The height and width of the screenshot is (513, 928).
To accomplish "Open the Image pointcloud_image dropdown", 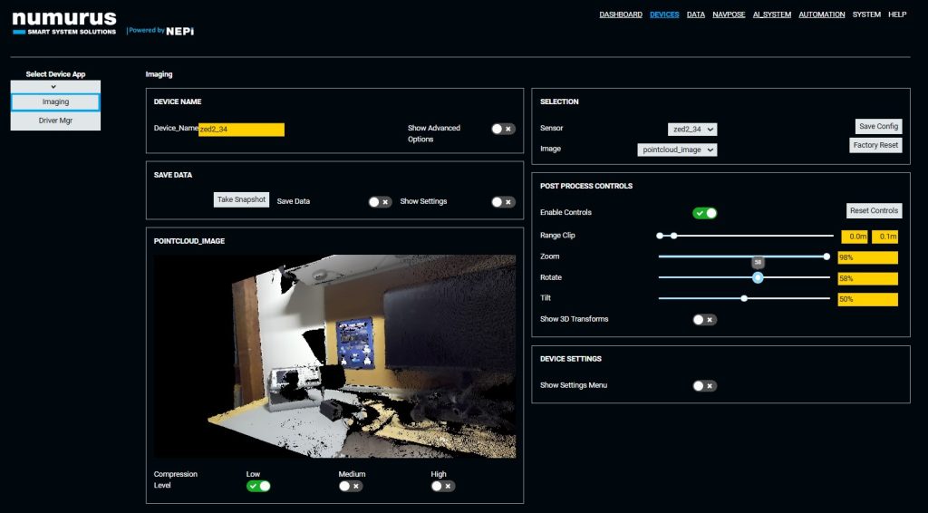I will 677,150.
